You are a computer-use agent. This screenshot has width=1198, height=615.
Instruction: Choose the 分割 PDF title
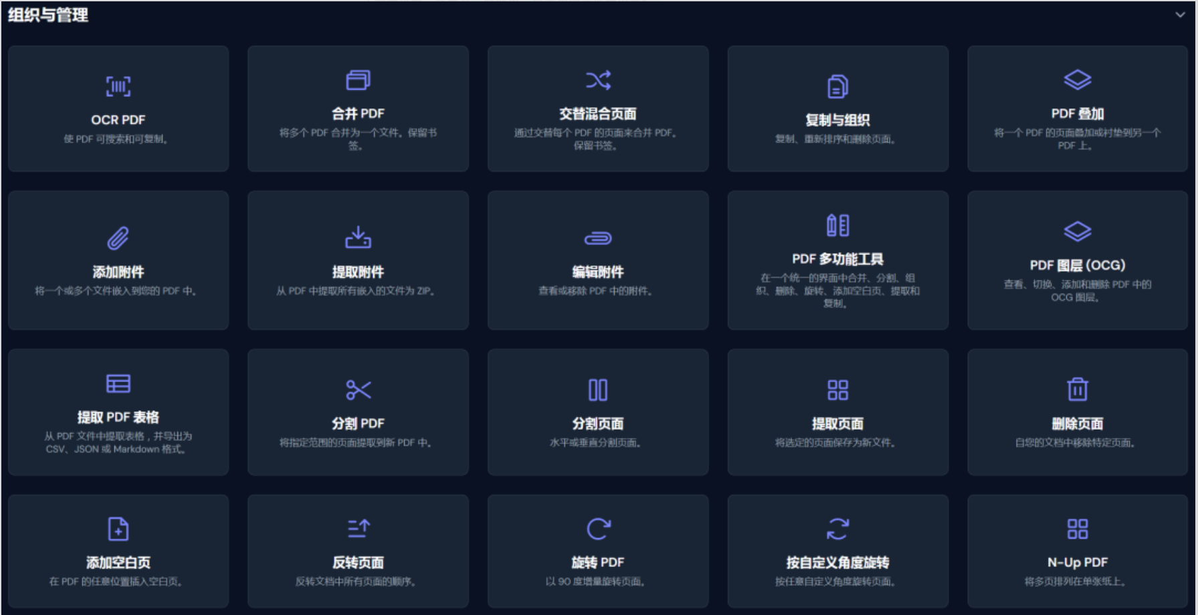[358, 423]
